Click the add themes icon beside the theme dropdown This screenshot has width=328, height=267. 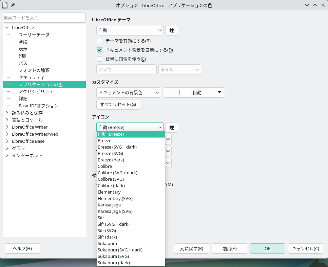[172, 30]
